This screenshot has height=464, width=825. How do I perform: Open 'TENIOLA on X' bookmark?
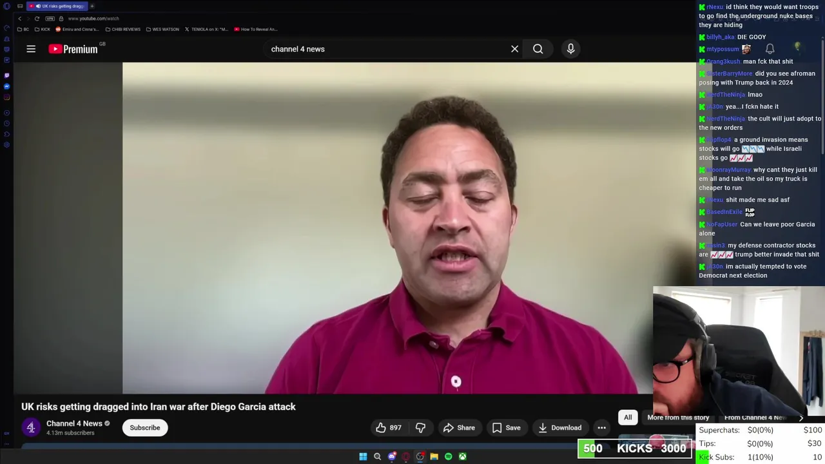point(206,29)
